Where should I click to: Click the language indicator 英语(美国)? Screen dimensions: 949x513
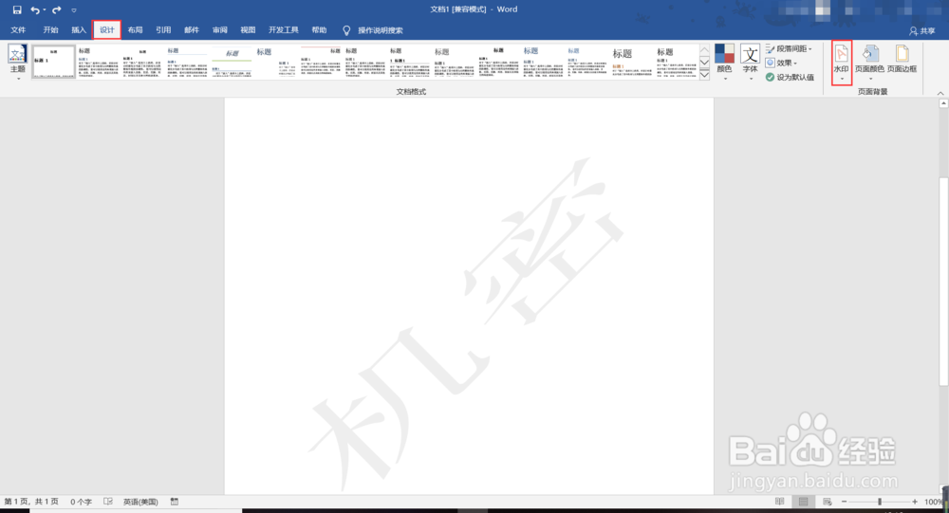point(140,502)
